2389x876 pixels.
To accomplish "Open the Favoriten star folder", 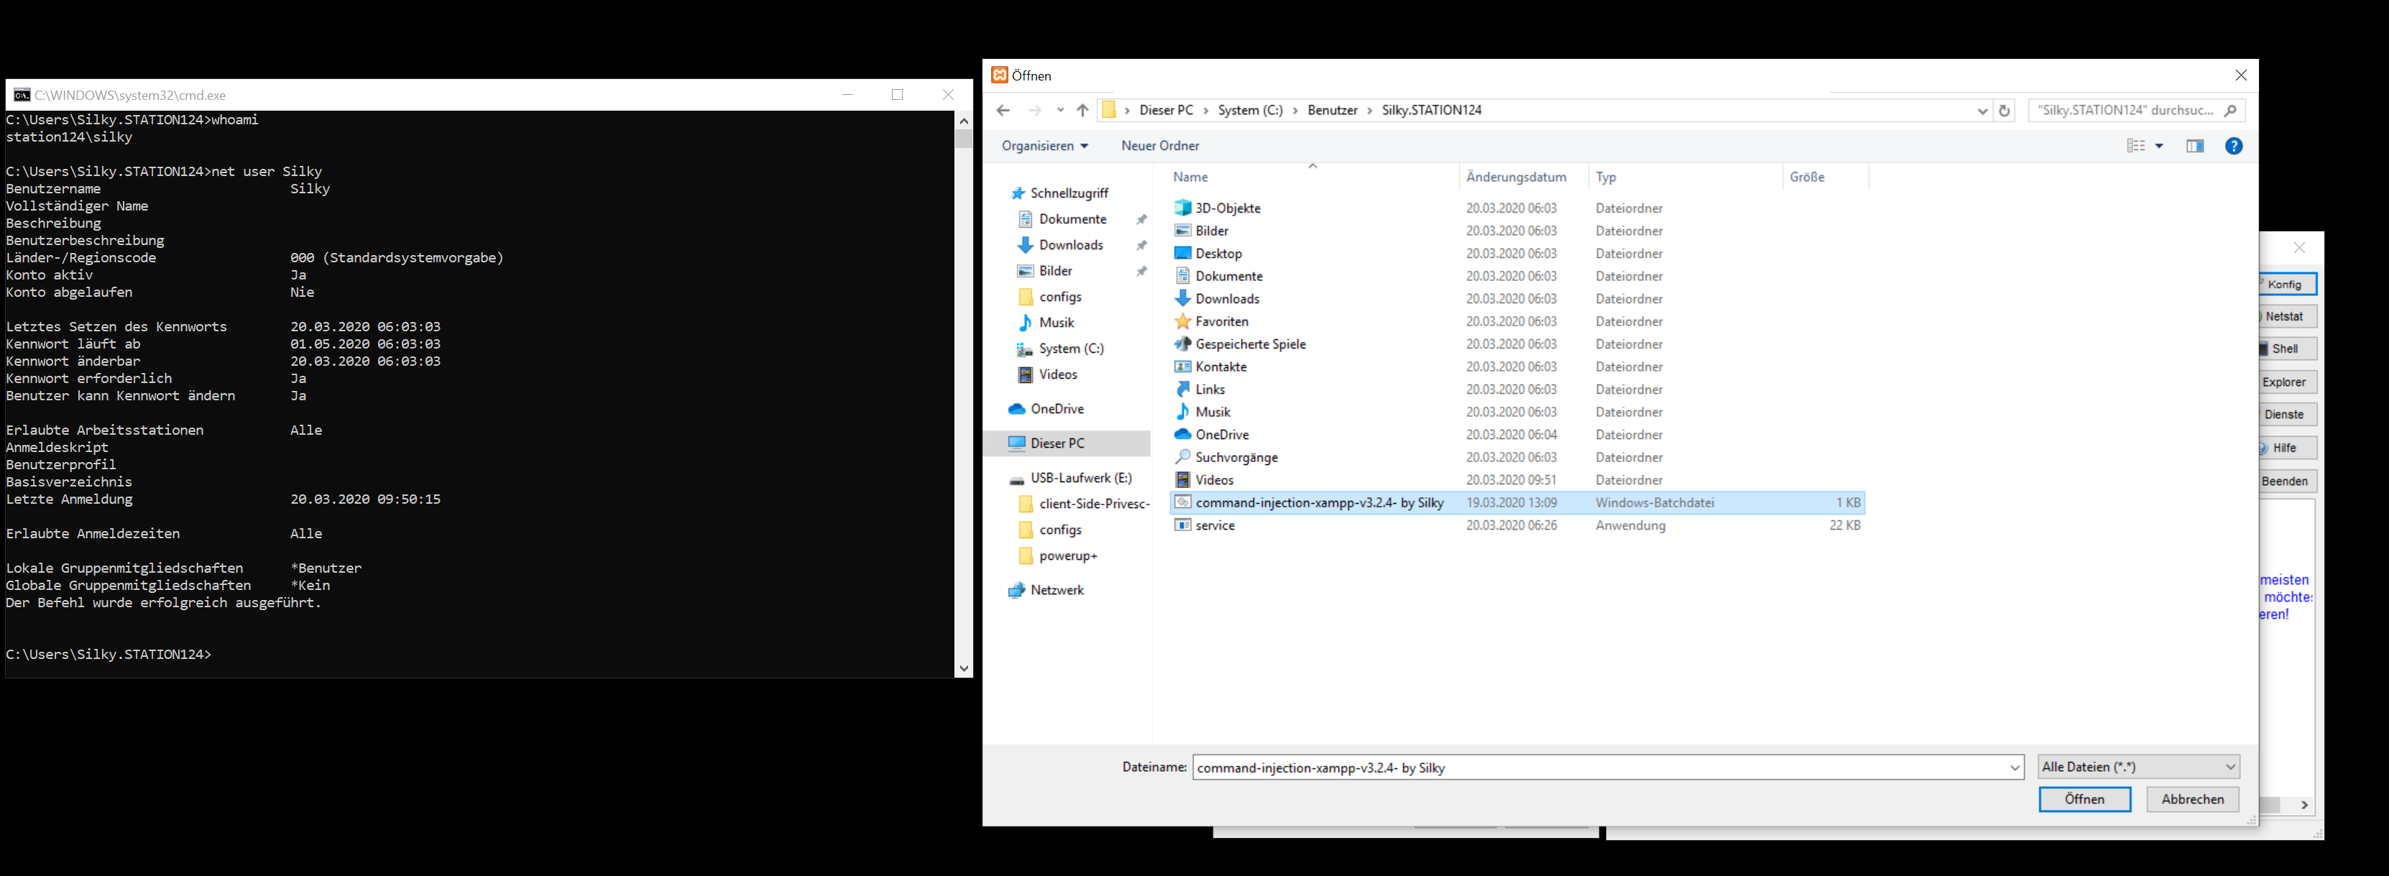I will click(1221, 322).
